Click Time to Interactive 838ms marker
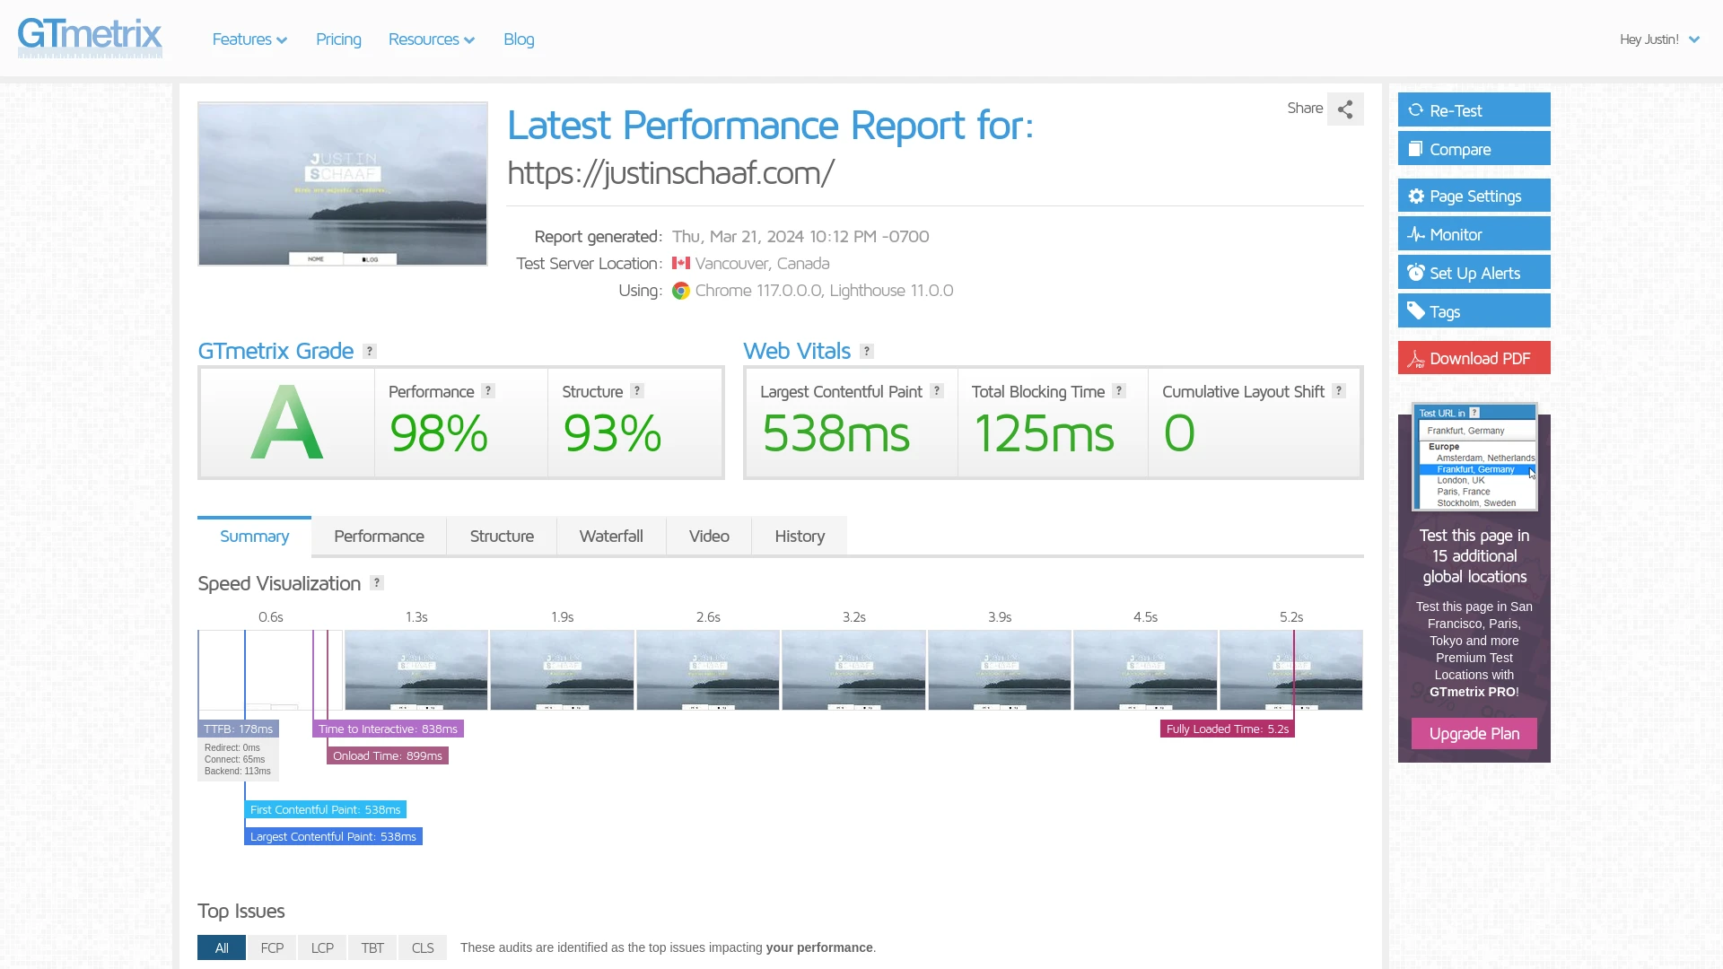This screenshot has width=1723, height=969. click(388, 729)
